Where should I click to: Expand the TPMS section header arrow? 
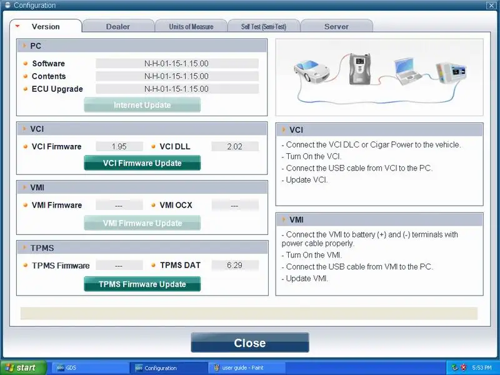pyautogui.click(x=24, y=247)
